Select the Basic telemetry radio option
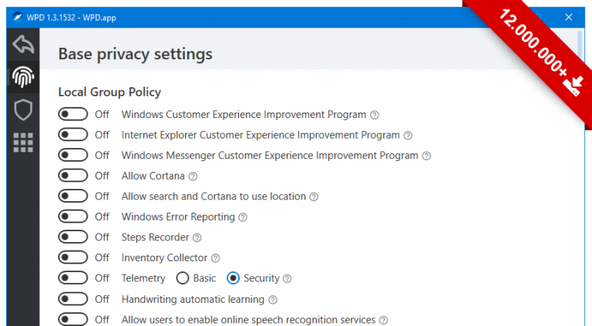Viewport: 592px width, 326px height. 183,278
